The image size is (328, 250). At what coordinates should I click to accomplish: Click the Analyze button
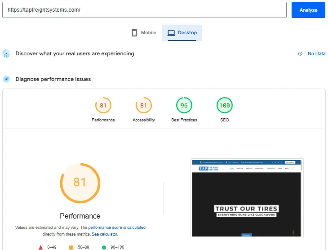point(308,10)
